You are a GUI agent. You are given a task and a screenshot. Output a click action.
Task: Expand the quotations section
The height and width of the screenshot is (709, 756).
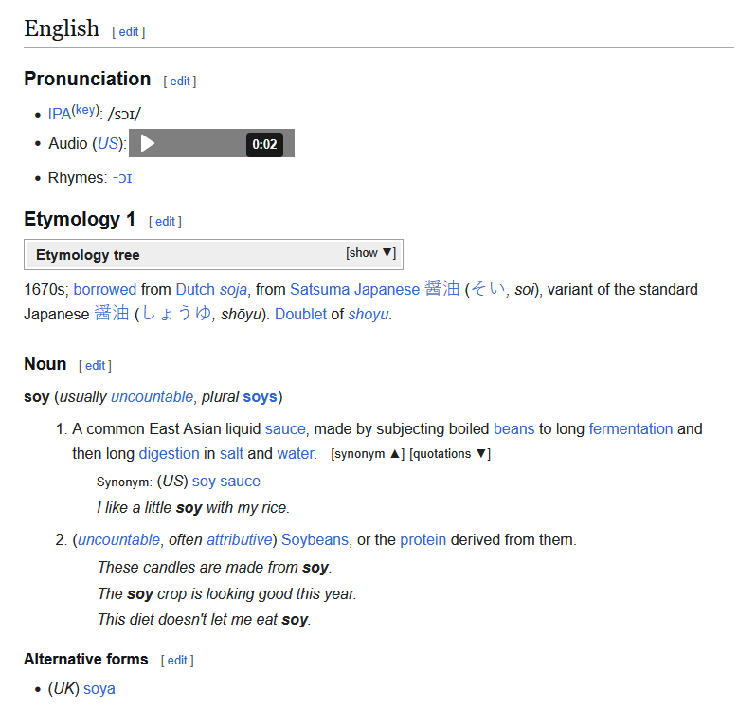pos(450,454)
